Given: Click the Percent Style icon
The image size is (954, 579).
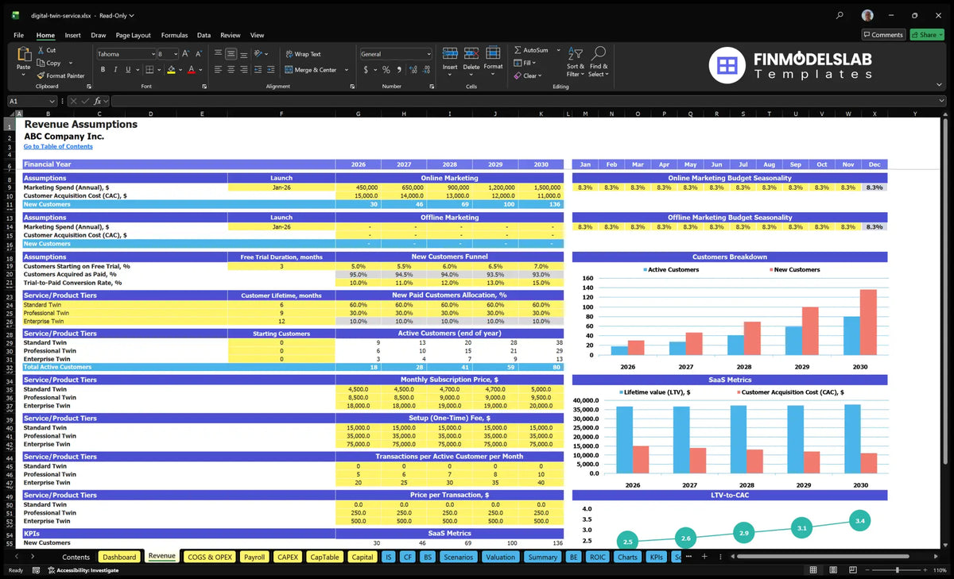Looking at the screenshot, I should click(x=386, y=70).
